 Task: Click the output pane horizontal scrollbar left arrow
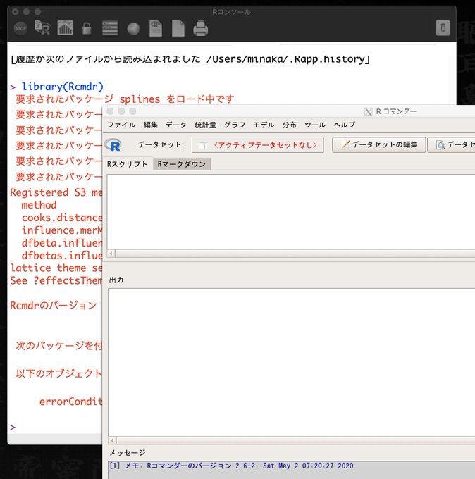click(x=113, y=440)
